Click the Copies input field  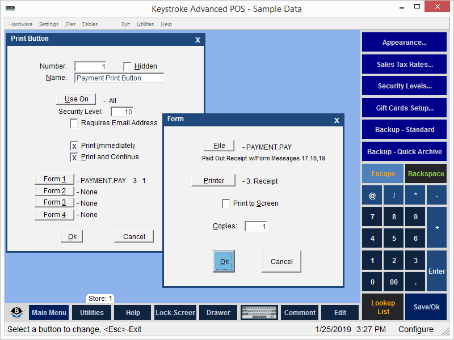tap(256, 226)
